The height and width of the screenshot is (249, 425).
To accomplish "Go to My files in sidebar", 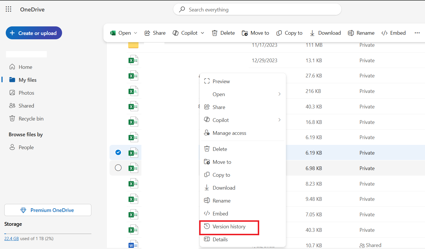I will point(28,80).
